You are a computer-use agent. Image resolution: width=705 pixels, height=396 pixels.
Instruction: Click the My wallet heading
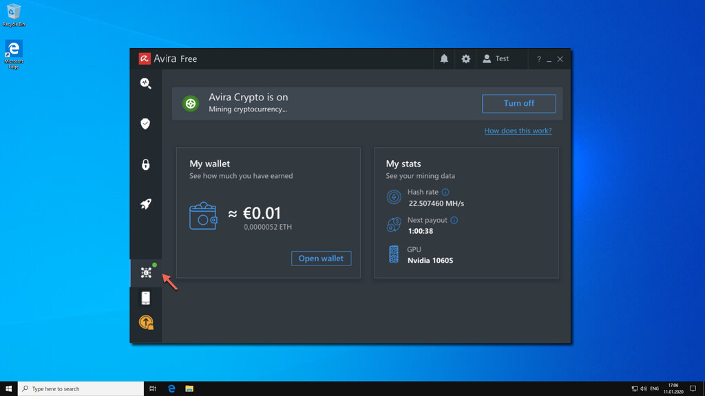pyautogui.click(x=209, y=164)
